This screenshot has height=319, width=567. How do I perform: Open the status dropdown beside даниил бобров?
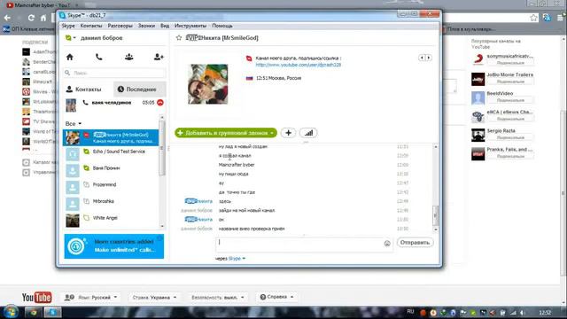point(71,37)
